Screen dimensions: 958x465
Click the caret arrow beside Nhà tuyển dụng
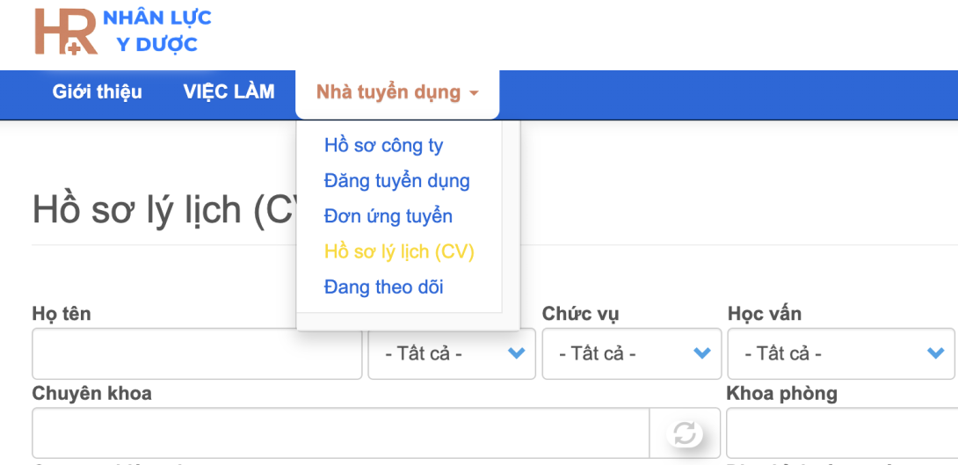tap(475, 93)
